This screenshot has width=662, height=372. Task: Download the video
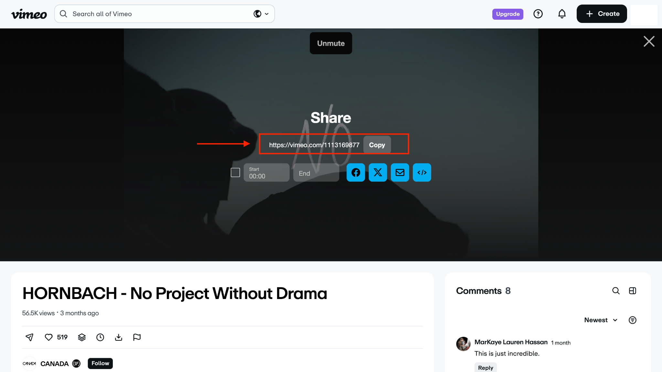(x=119, y=337)
